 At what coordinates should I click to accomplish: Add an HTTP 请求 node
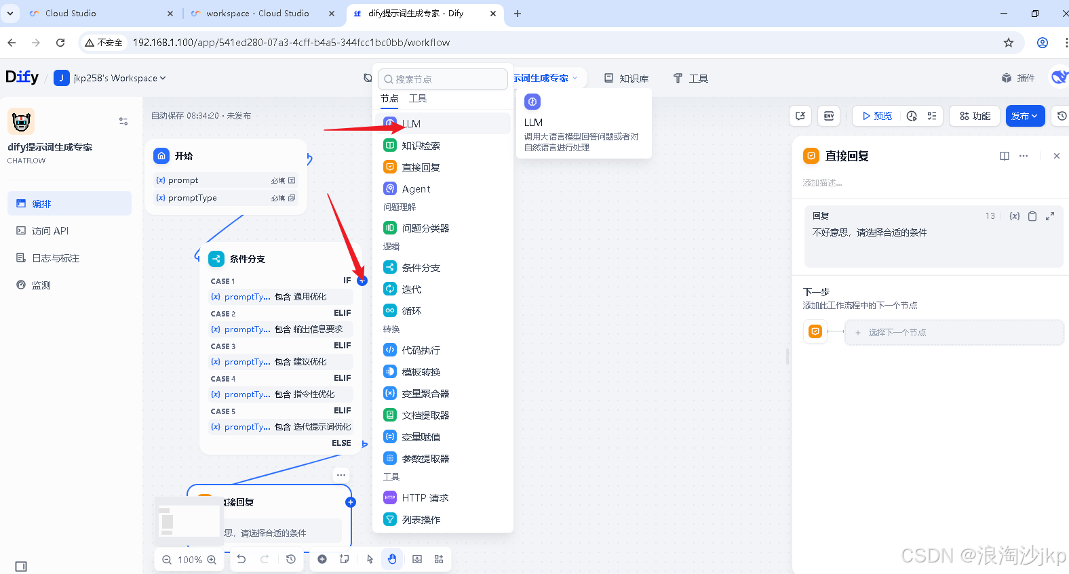(442, 497)
